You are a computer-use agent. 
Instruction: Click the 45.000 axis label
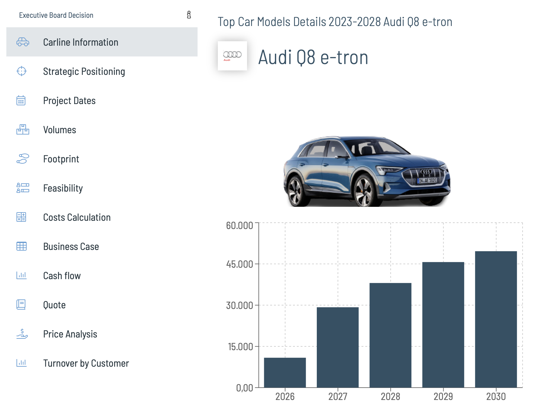[239, 264]
